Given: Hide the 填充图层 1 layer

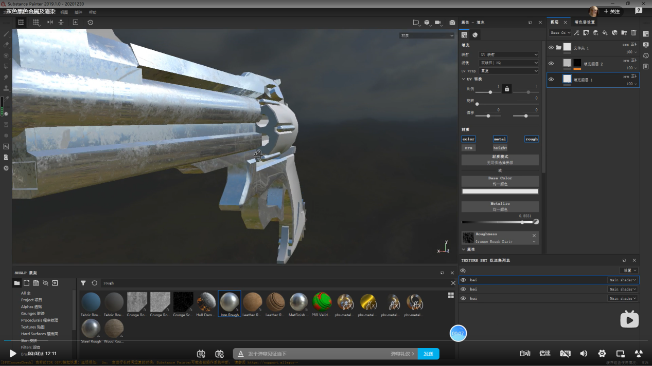Looking at the screenshot, I should (x=551, y=80).
